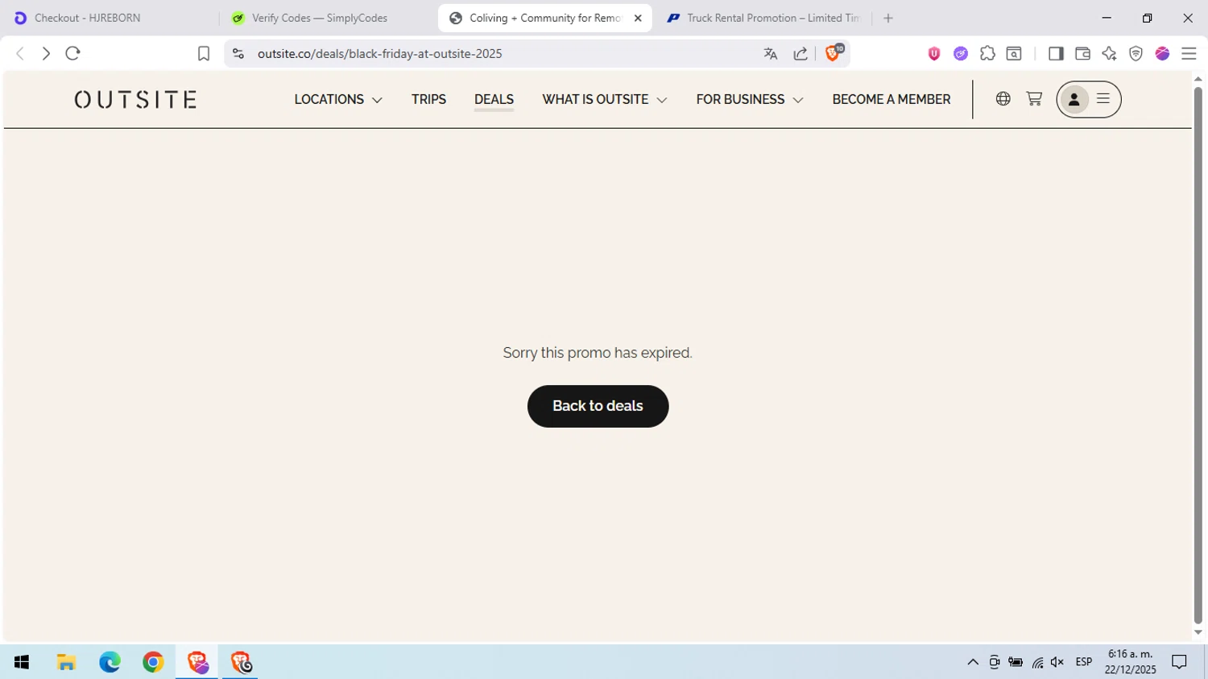
Task: Open the browser main menu
Action: 1189,53
